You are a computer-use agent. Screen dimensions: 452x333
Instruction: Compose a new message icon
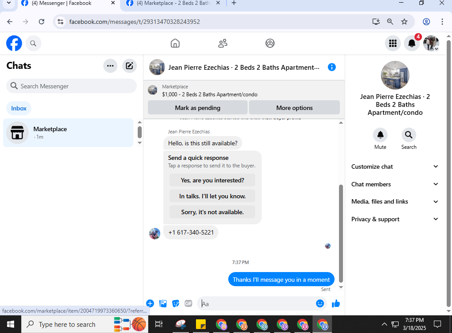click(129, 66)
